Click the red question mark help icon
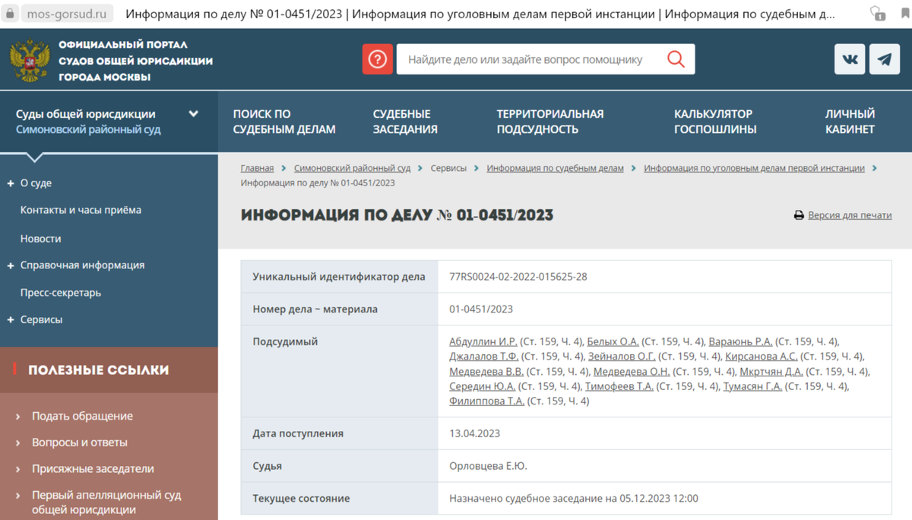Image resolution: width=912 pixels, height=520 pixels. pyautogui.click(x=378, y=59)
